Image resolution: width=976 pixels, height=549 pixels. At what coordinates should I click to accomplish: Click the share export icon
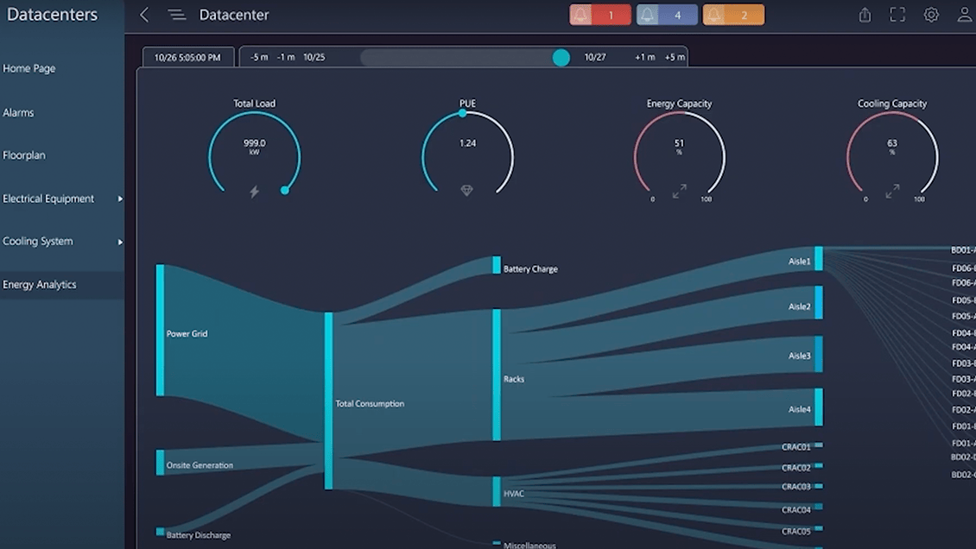(865, 15)
